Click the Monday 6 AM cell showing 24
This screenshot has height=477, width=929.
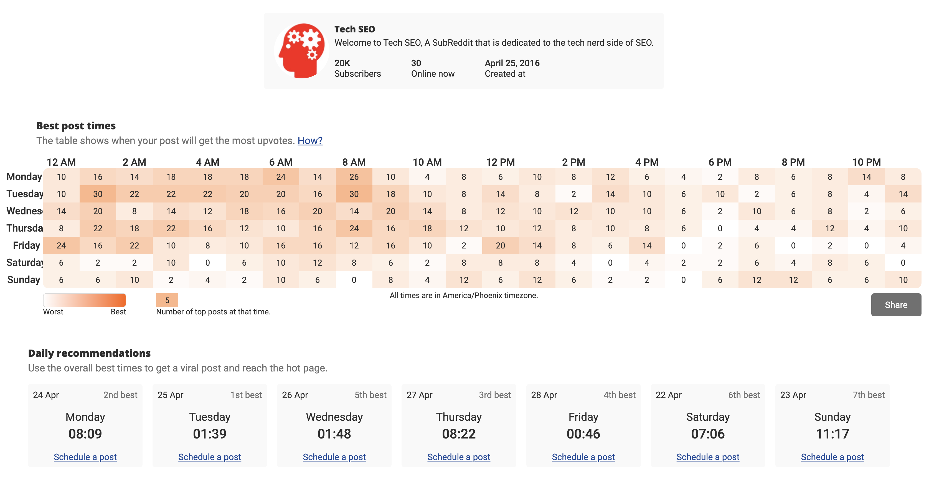(281, 177)
